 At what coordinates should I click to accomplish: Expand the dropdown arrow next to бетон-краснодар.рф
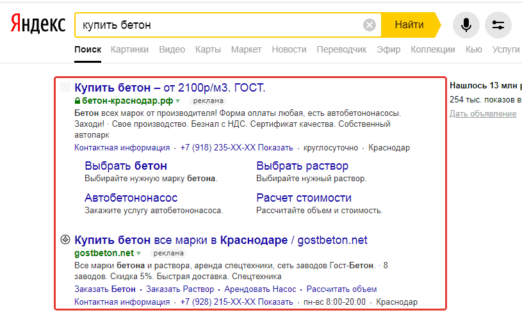coord(178,101)
